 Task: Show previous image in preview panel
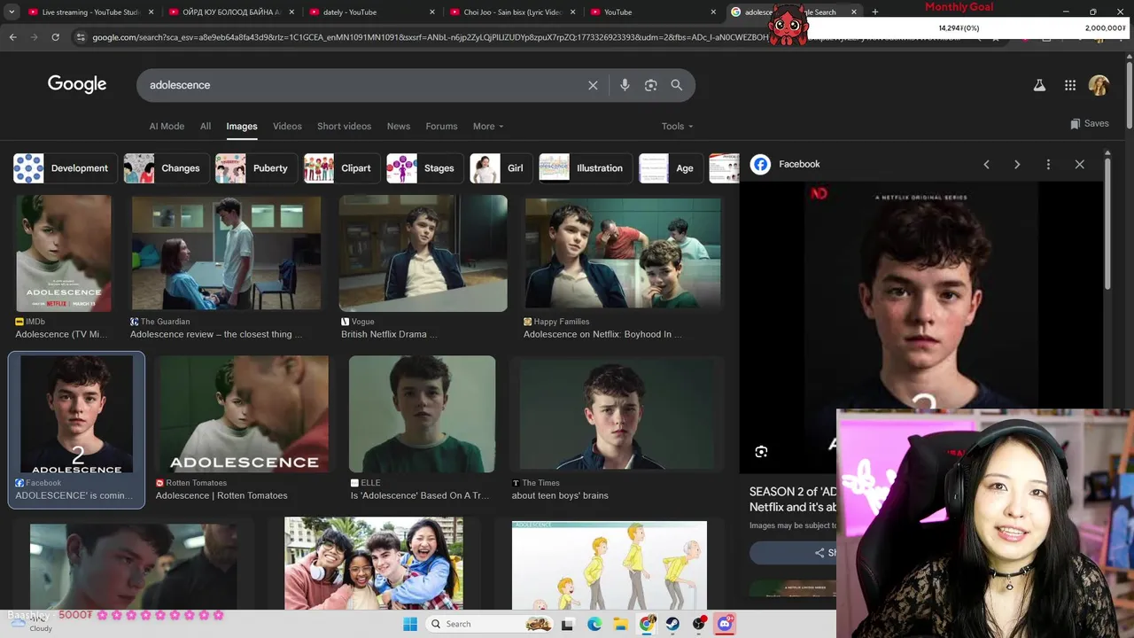click(x=986, y=164)
